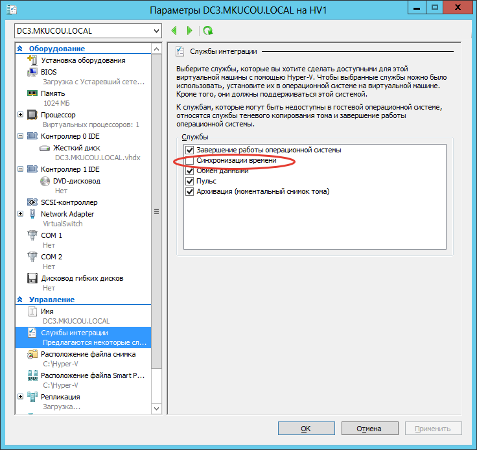Select the Имя management item
477x450 pixels.
click(x=47, y=311)
